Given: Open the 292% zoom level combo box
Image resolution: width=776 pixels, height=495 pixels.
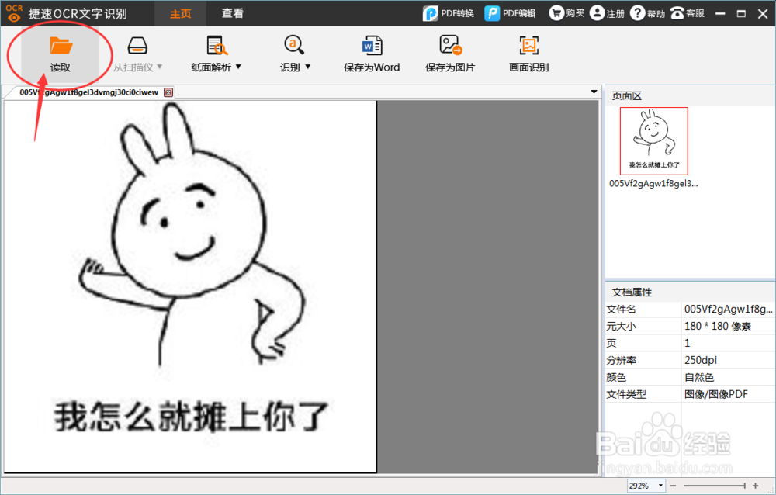Looking at the screenshot, I should 646,486.
